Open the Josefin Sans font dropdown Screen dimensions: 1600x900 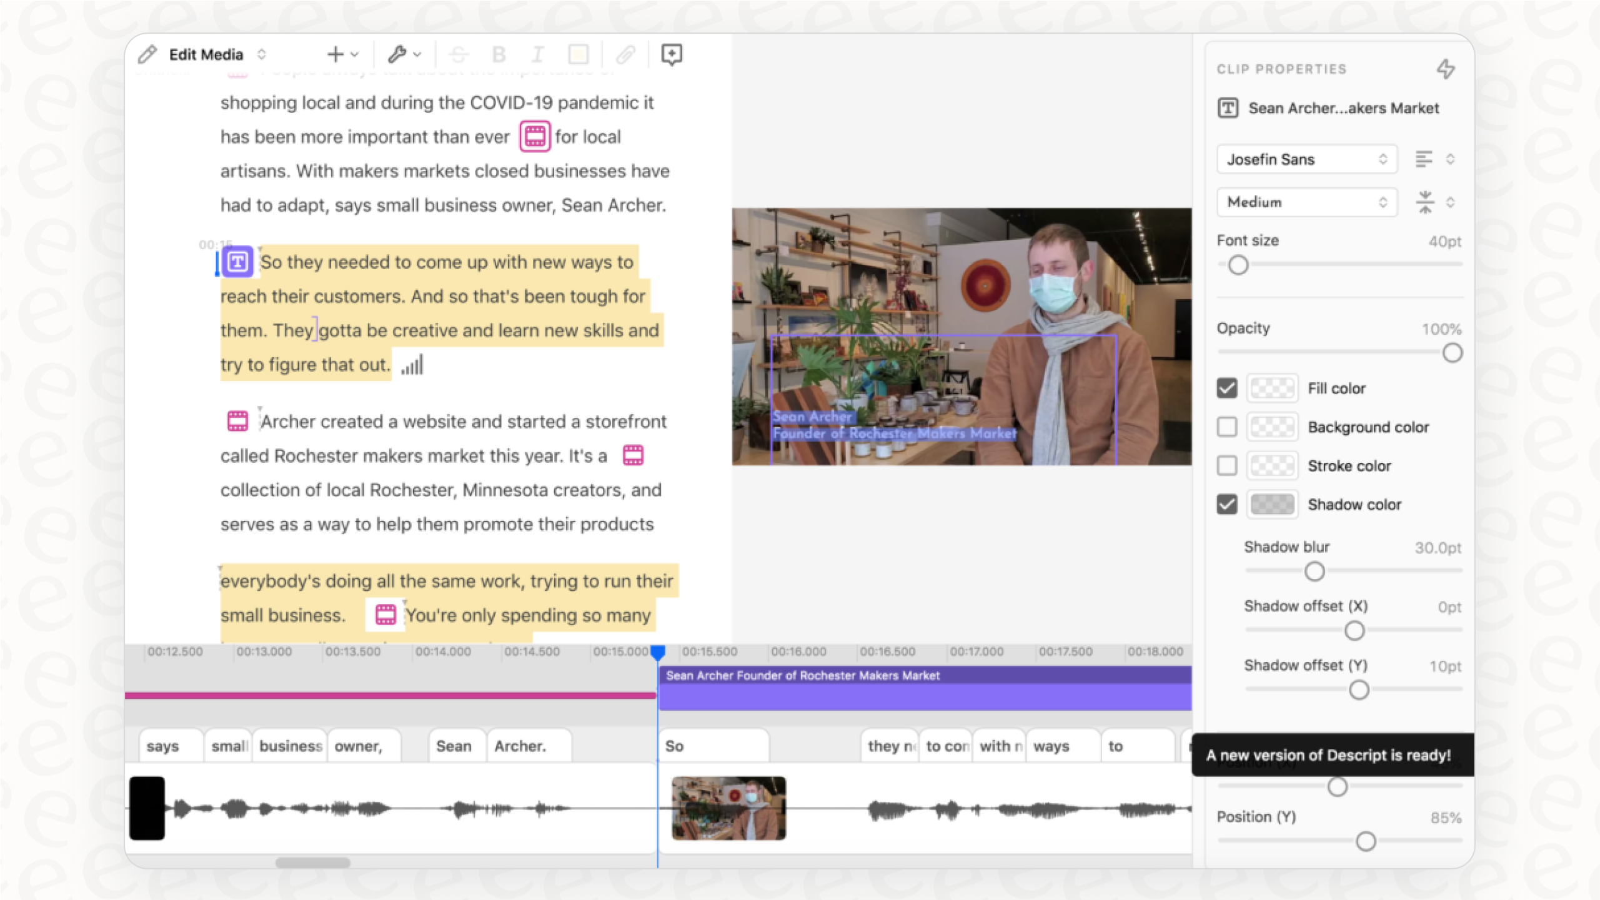click(x=1306, y=159)
